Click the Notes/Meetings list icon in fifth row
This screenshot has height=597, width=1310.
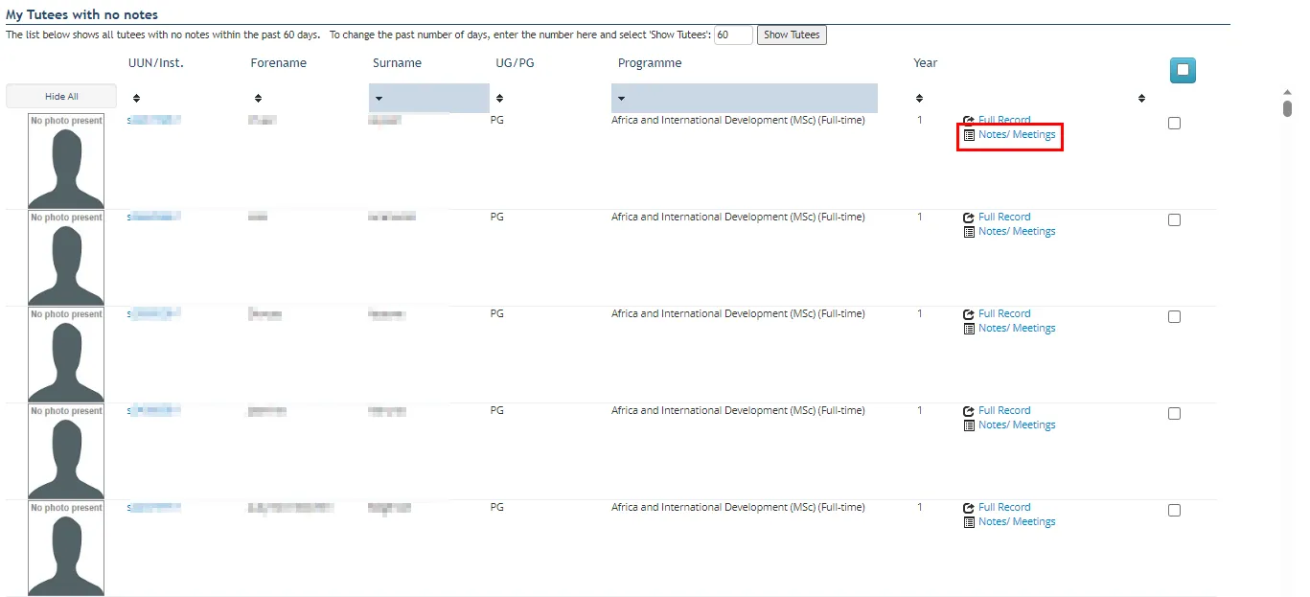coord(969,522)
